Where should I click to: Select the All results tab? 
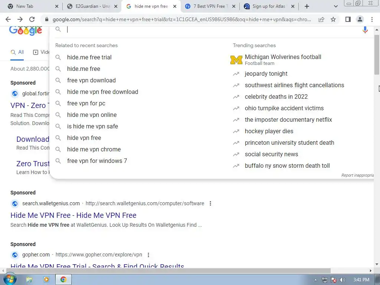[17, 52]
